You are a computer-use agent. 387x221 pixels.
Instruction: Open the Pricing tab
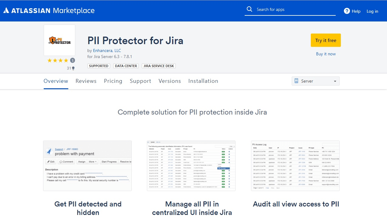(113, 81)
